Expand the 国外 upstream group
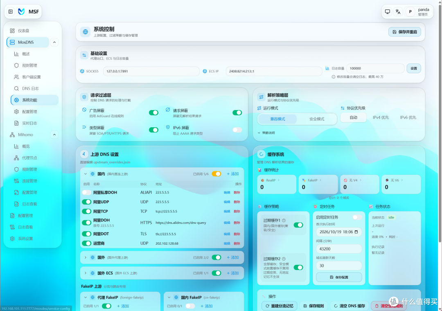This screenshot has height=311, width=442. (x=86, y=257)
